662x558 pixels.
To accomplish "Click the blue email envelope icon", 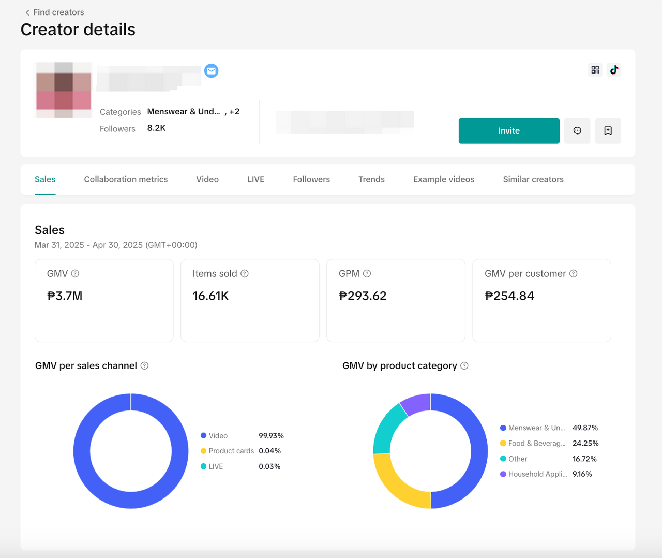I will click(211, 71).
